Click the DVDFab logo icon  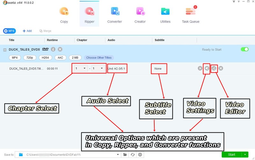(5, 3)
